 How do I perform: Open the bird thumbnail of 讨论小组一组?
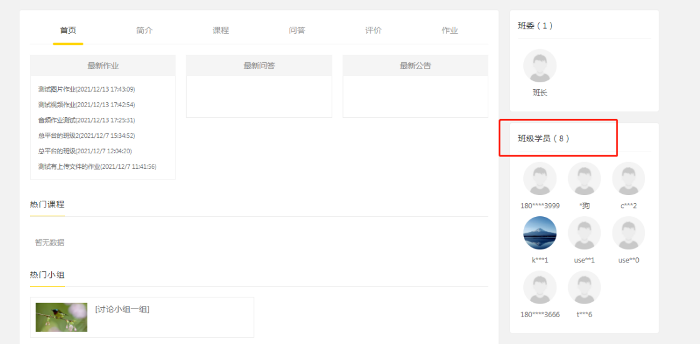click(61, 317)
